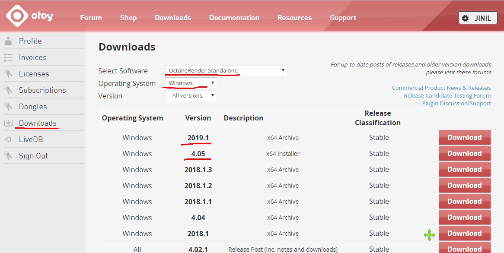The width and height of the screenshot is (504, 253).
Task: Download version 2018.1 archive
Action: [x=465, y=234]
